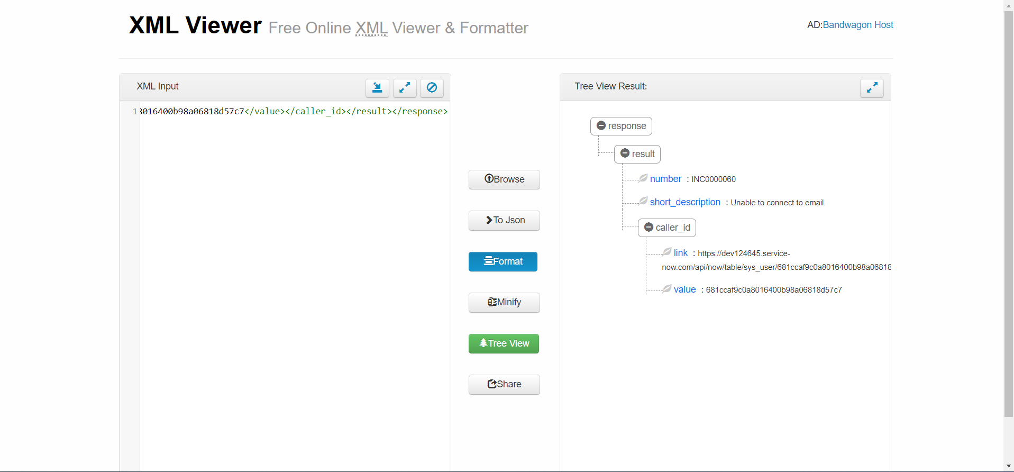This screenshot has height=472, width=1014.
Task: Click the 681ccaf9c0a8016400b98a06818d57c7 value text
Action: point(774,290)
